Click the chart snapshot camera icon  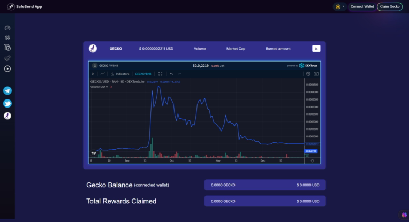pos(316,74)
